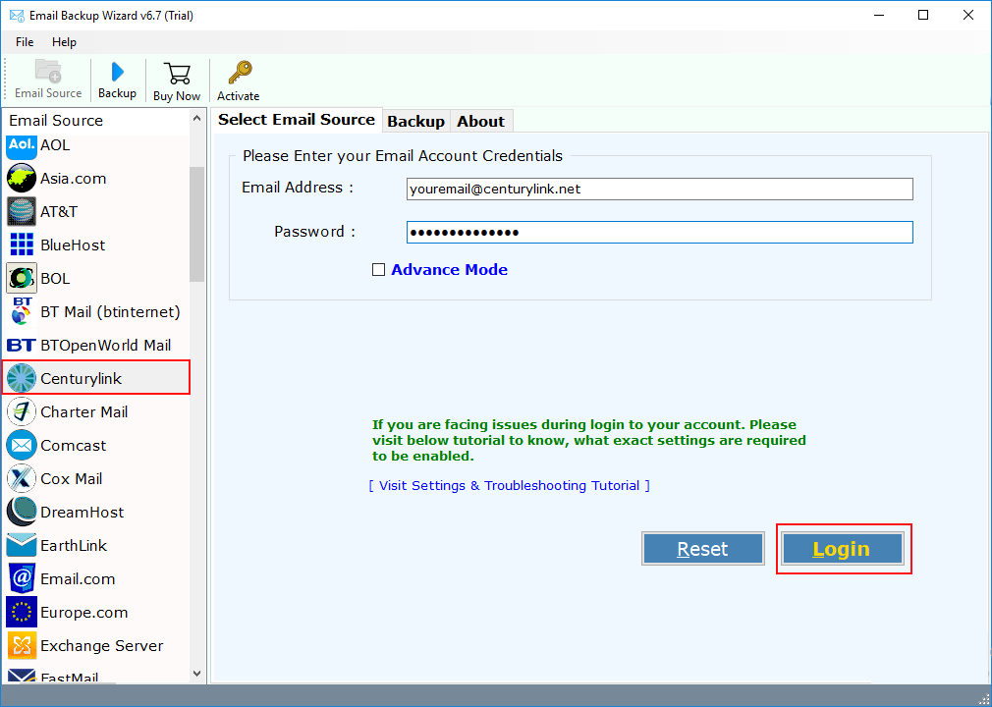Switch to Select Email Source tab
The height and width of the screenshot is (707, 992).
click(x=297, y=120)
